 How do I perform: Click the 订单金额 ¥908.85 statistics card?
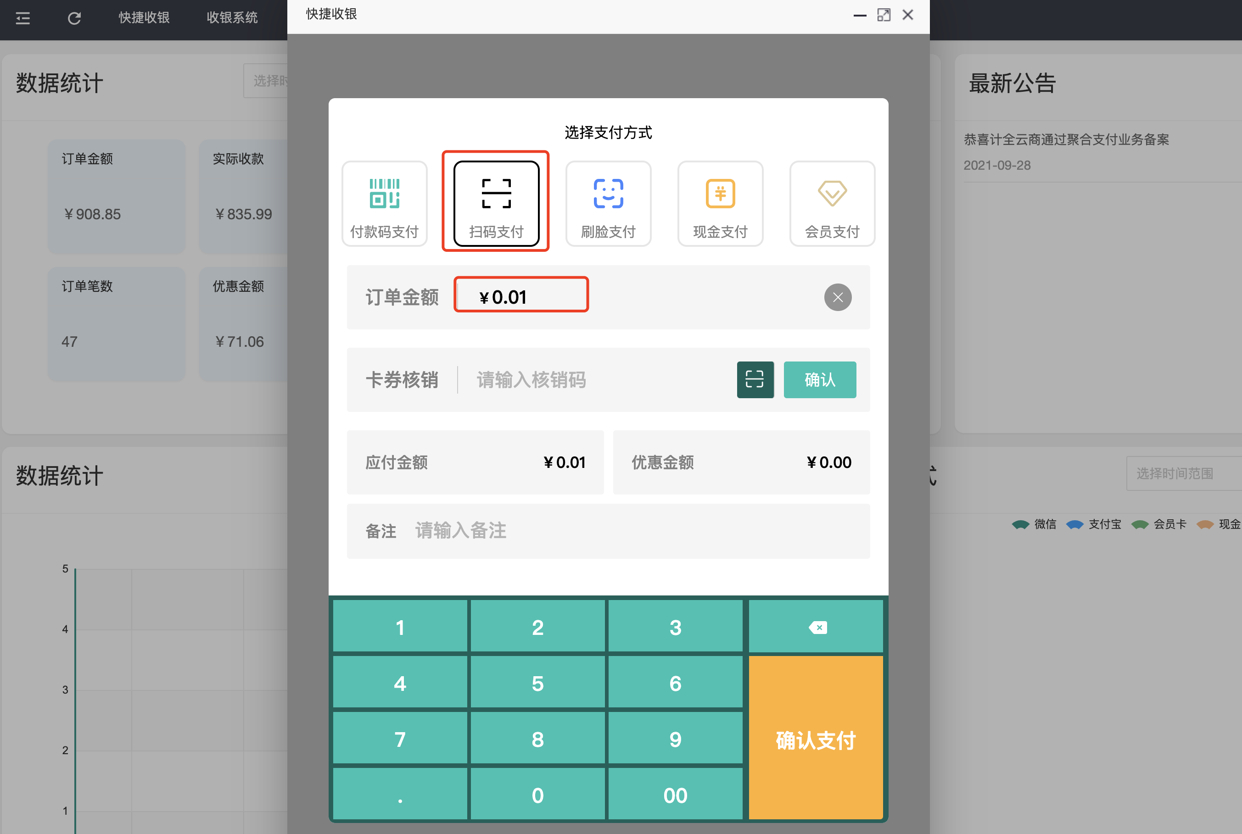(117, 196)
